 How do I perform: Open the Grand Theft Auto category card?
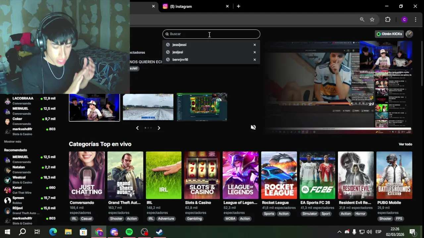point(125,175)
